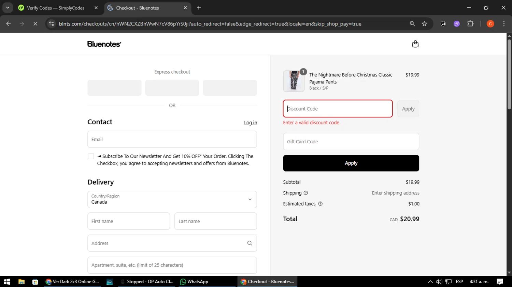Click the grey Apply discount button
Image resolution: width=512 pixels, height=287 pixels.
coord(408,109)
